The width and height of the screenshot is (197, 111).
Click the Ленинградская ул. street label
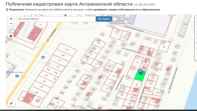120,82
